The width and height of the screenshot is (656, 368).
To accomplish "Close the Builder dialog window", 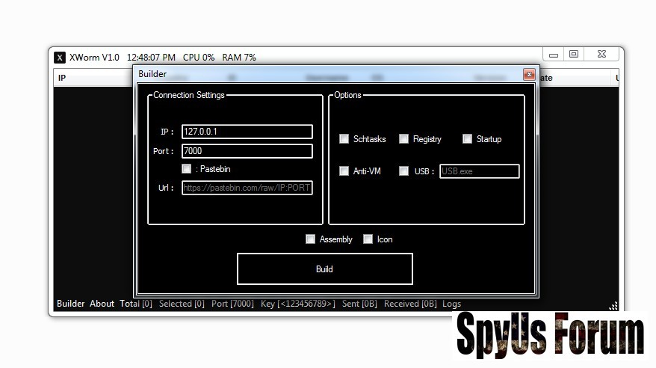I will click(x=528, y=75).
